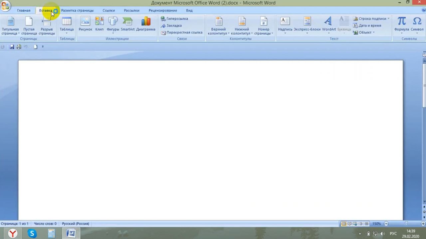
Task: Click the zoom slider handle
Action: click(x=406, y=224)
